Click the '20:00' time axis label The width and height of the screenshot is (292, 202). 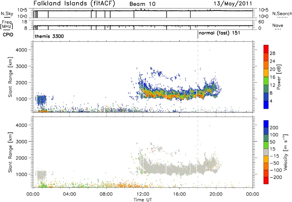click(x=216, y=194)
